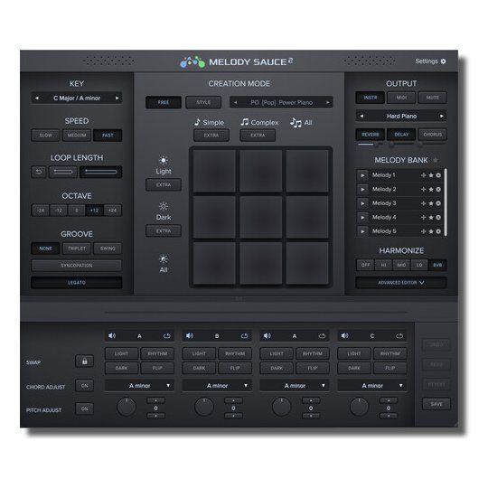Click the Save button

pyautogui.click(x=436, y=404)
